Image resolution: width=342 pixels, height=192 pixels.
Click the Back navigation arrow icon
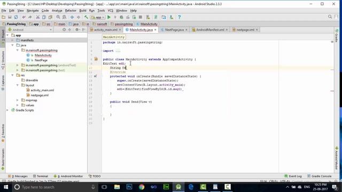pyautogui.click(x=72, y=17)
